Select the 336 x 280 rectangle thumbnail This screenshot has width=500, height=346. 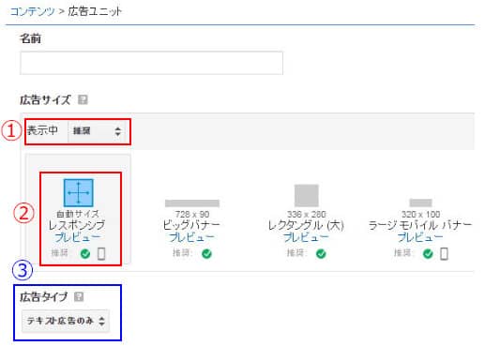tap(307, 195)
